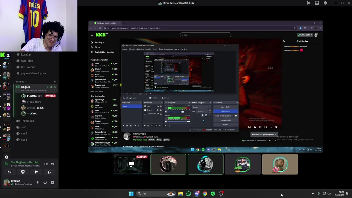
Task: Adjust Masaüstü Ses volume slider in OBS
Action: (x=178, y=112)
